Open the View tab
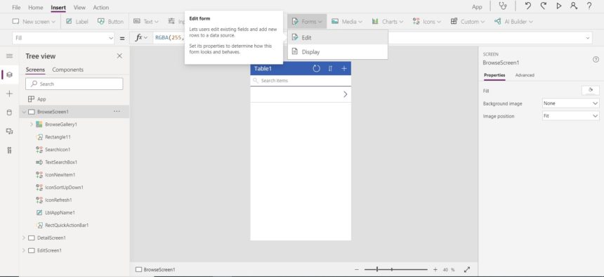The width and height of the screenshot is (604, 277). click(79, 7)
